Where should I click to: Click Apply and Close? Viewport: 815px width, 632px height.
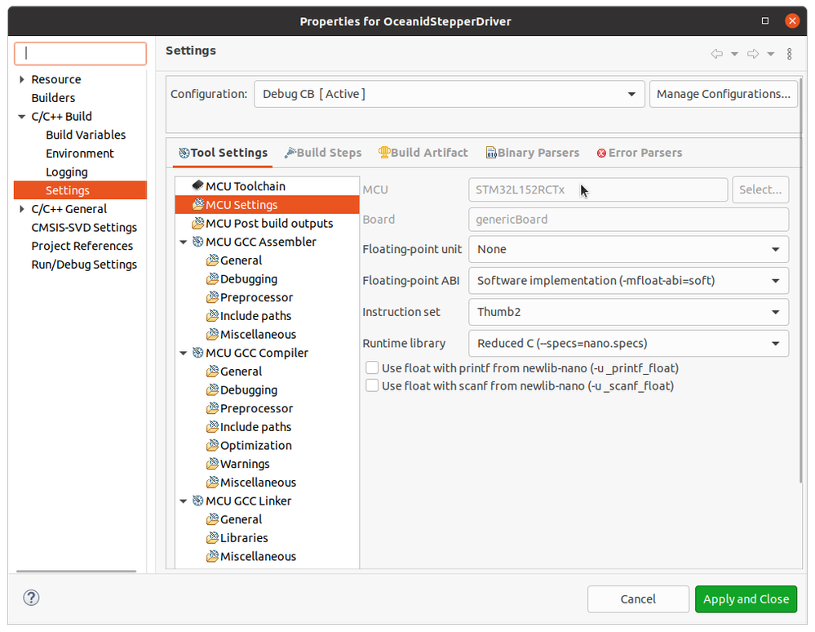coord(746,599)
